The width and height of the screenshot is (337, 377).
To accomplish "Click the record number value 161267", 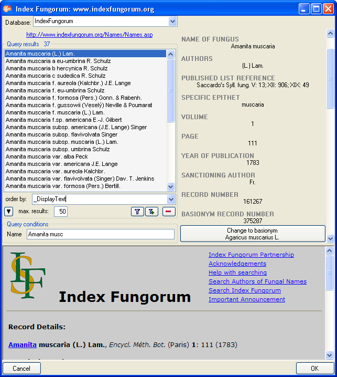I will pos(253,202).
